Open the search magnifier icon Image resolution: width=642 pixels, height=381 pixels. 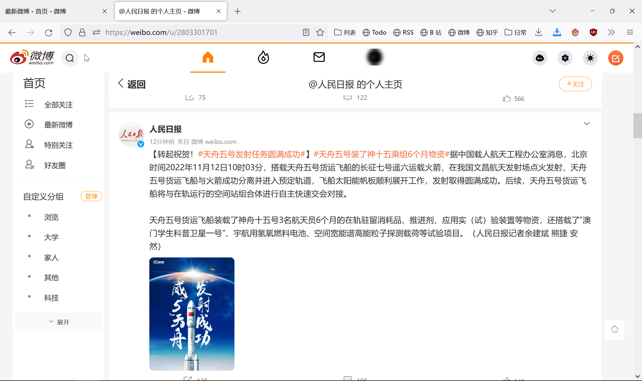[70, 58]
